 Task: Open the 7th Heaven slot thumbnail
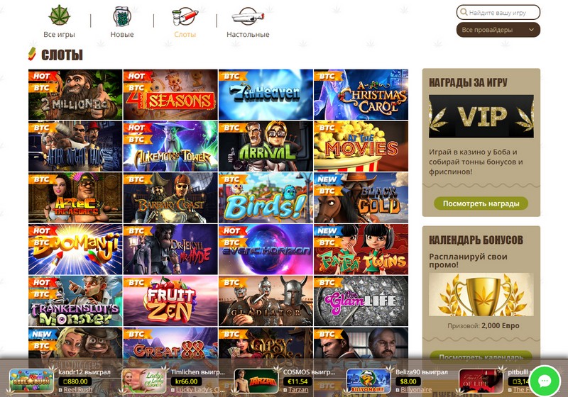coord(266,94)
